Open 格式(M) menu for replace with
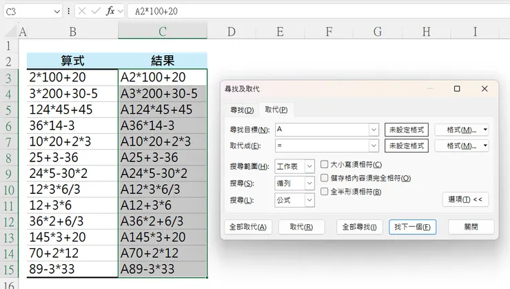This screenshot has width=510, height=289. [x=462, y=146]
